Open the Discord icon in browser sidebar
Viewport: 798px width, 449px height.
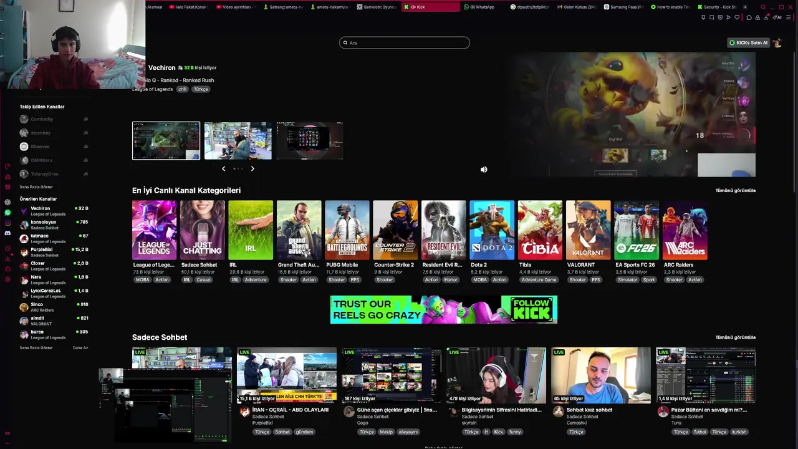click(x=7, y=233)
